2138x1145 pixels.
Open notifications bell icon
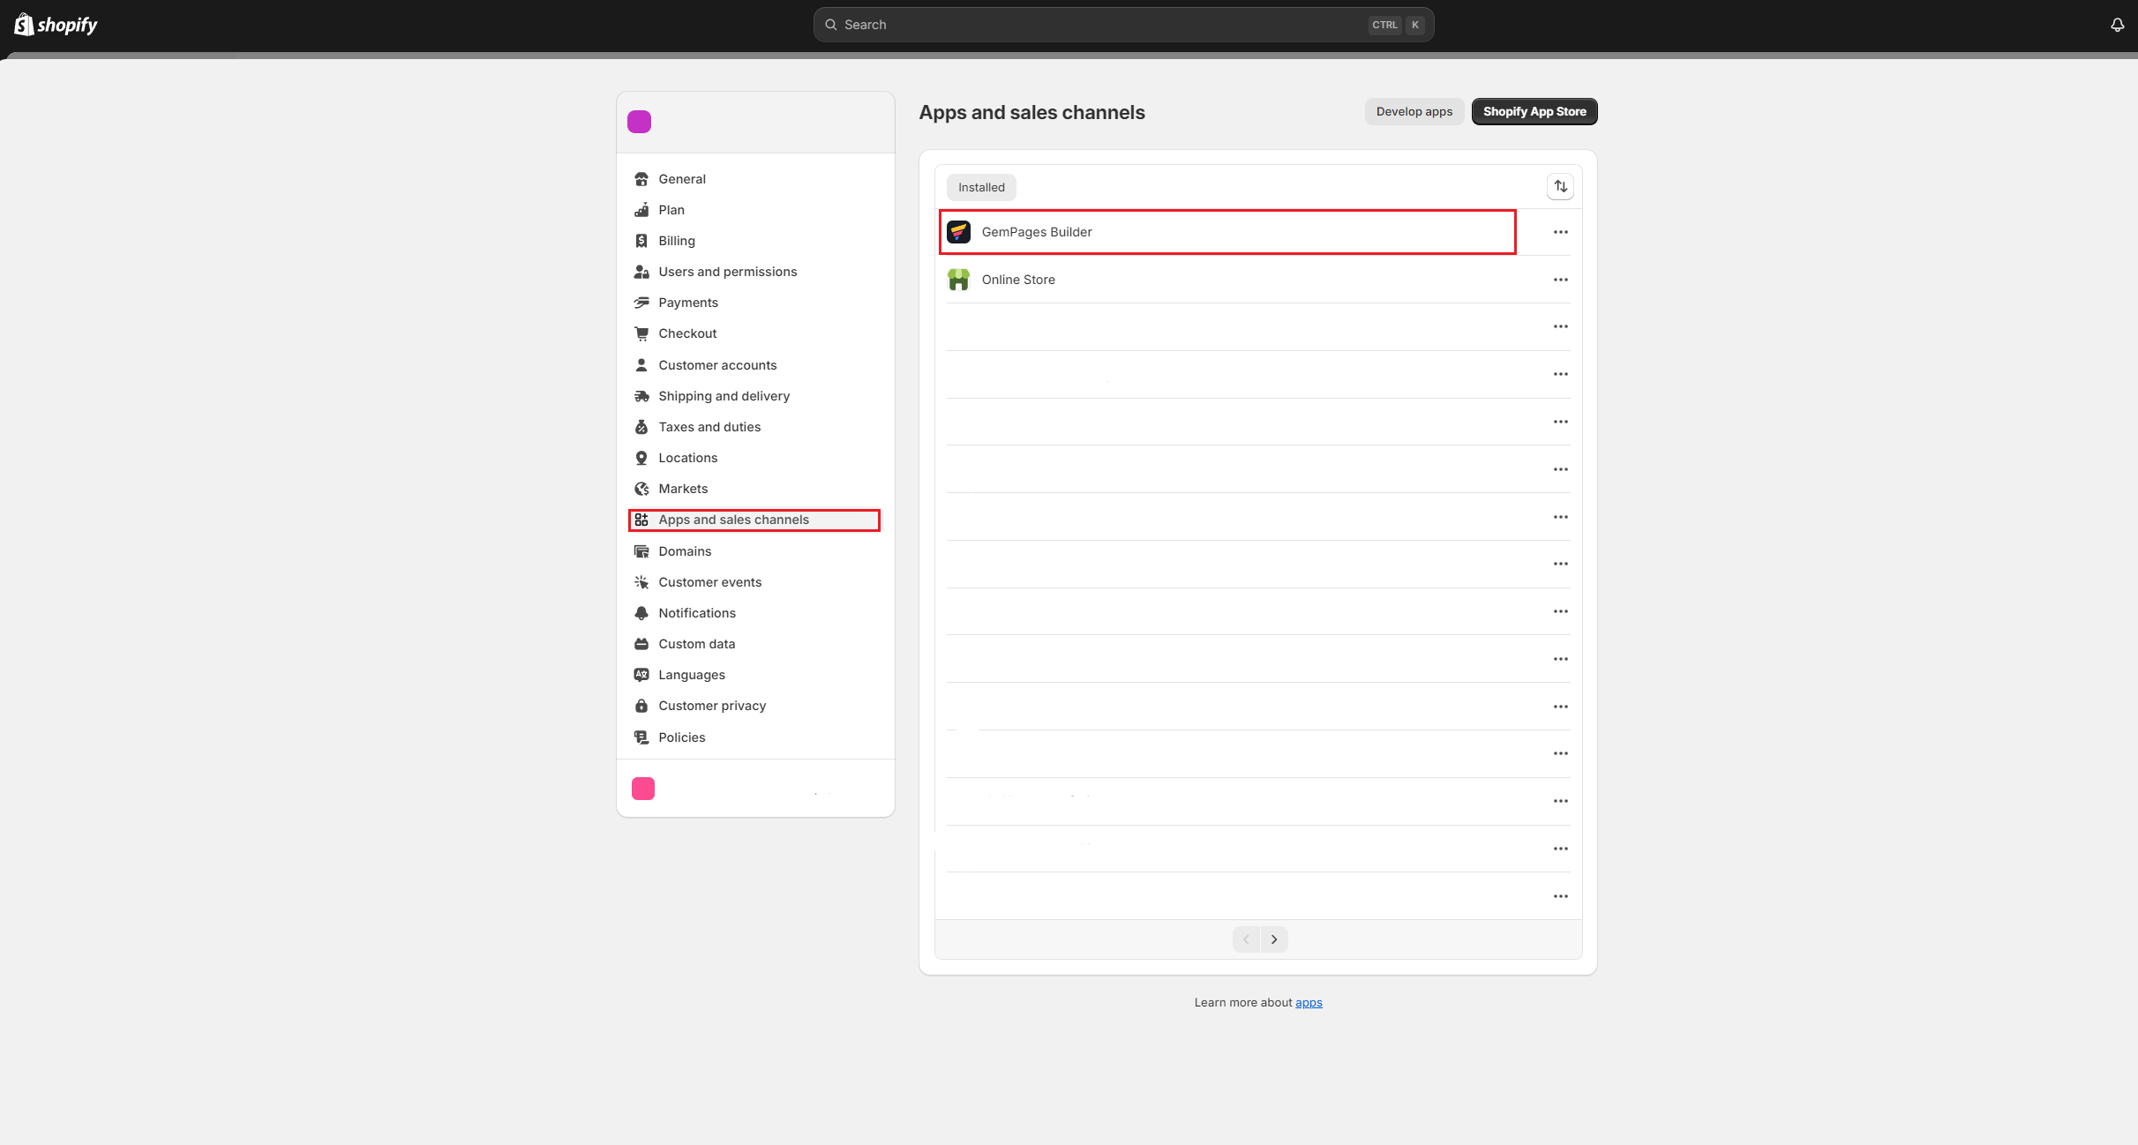[2117, 25]
